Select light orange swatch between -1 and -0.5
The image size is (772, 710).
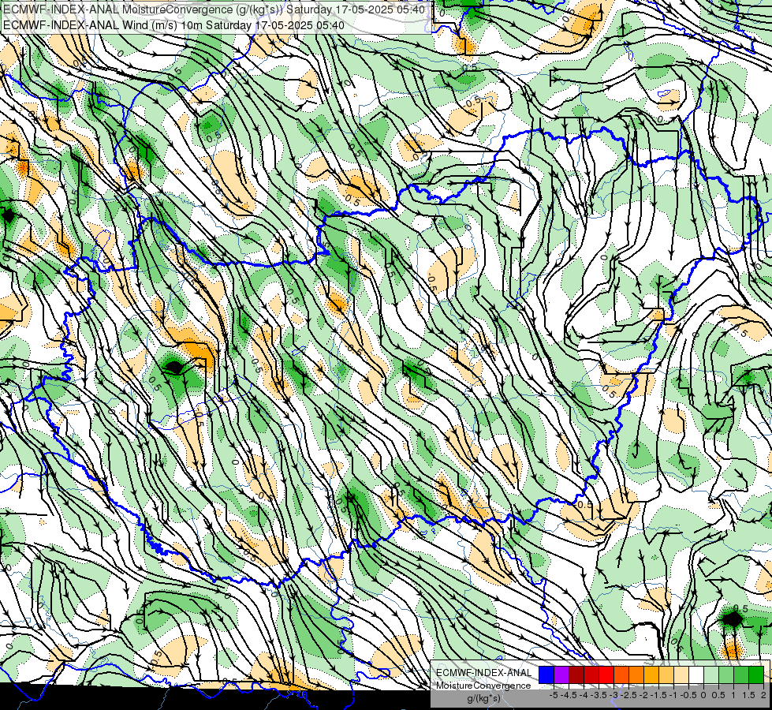(666, 675)
